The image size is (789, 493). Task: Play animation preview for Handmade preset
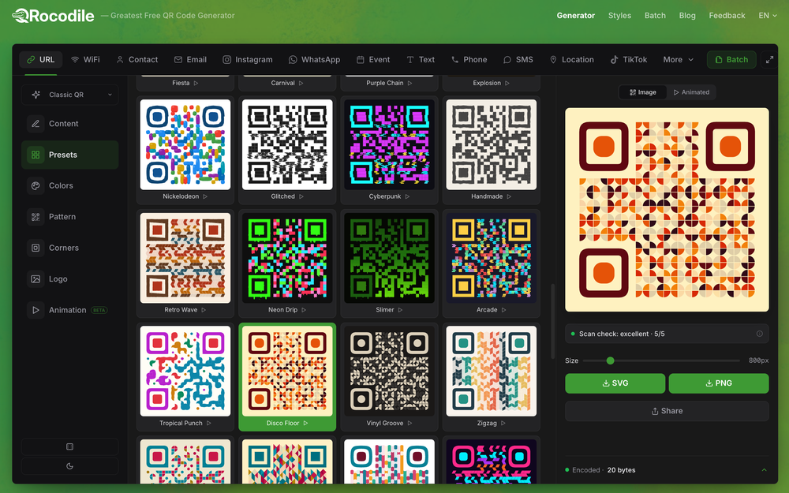pos(509,196)
